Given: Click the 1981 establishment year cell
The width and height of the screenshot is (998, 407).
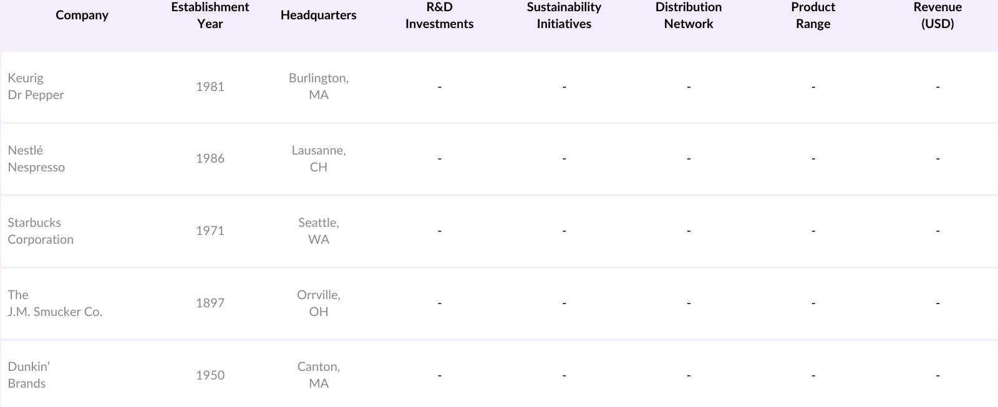Looking at the screenshot, I should [x=210, y=87].
